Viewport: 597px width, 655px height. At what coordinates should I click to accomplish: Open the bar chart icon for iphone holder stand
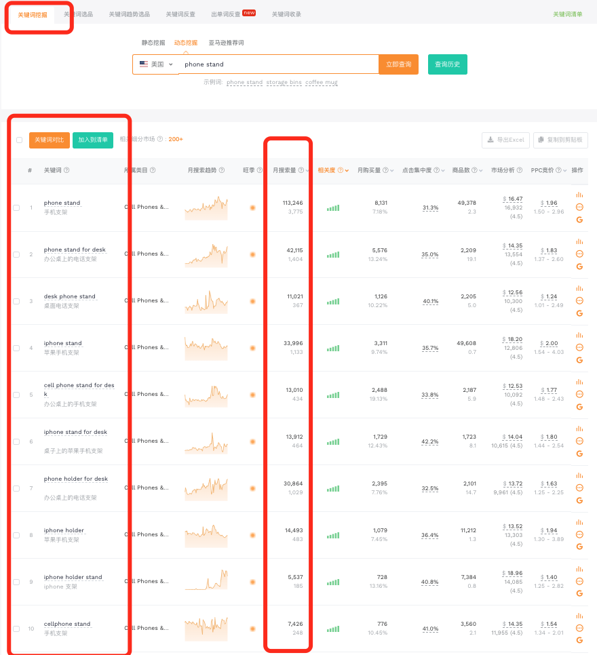[579, 569]
